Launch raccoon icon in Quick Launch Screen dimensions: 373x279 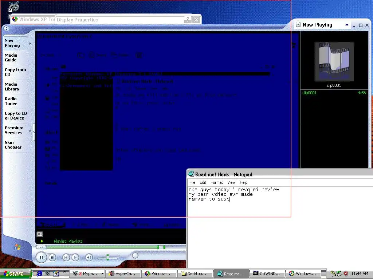point(48,274)
